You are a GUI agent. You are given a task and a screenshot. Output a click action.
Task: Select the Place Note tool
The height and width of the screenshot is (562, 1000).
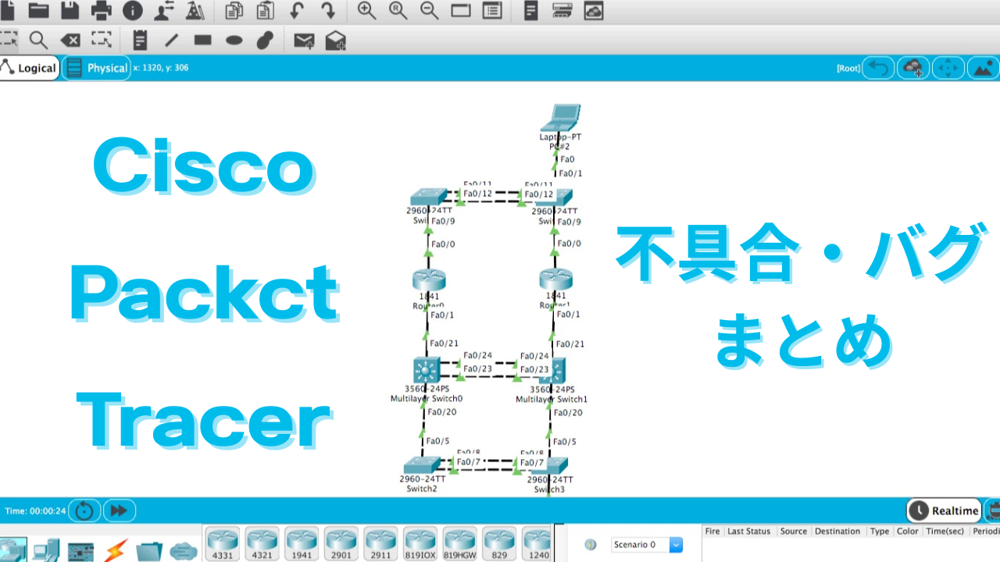[x=140, y=40]
